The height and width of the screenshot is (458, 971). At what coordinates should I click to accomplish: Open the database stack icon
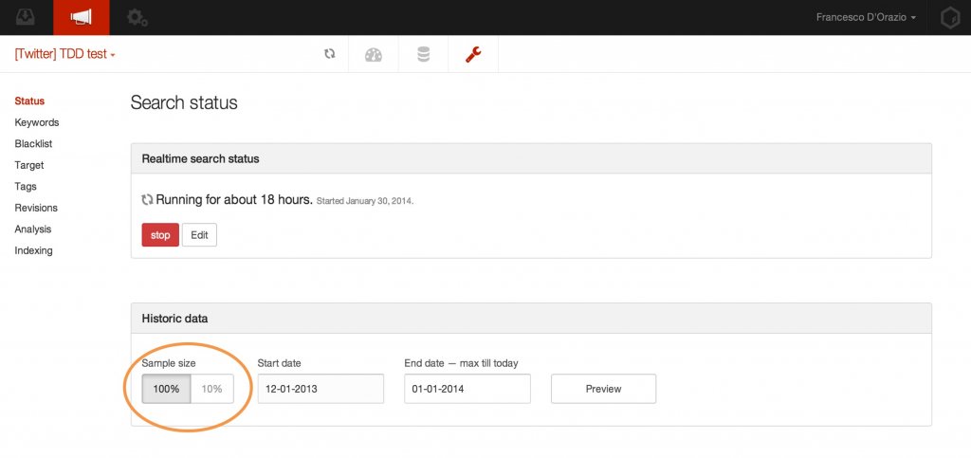pyautogui.click(x=423, y=55)
